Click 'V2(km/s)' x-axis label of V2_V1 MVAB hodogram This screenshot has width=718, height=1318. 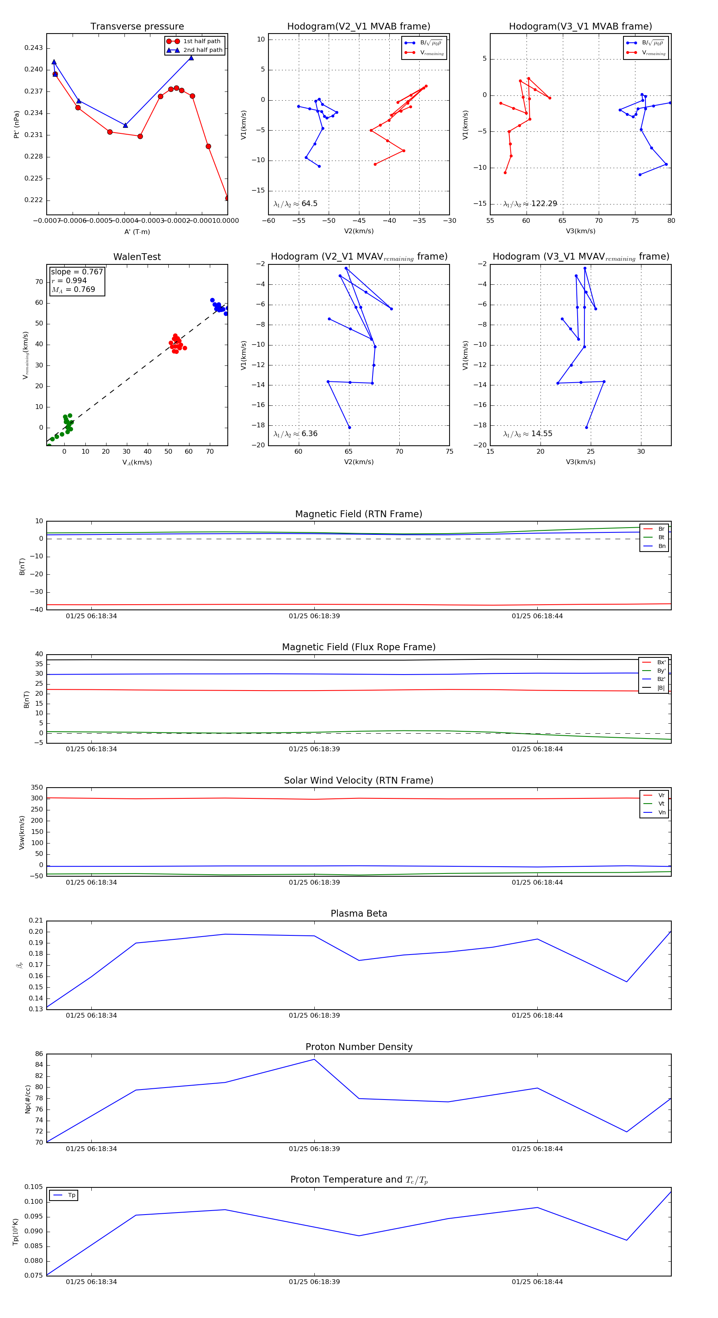[359, 231]
